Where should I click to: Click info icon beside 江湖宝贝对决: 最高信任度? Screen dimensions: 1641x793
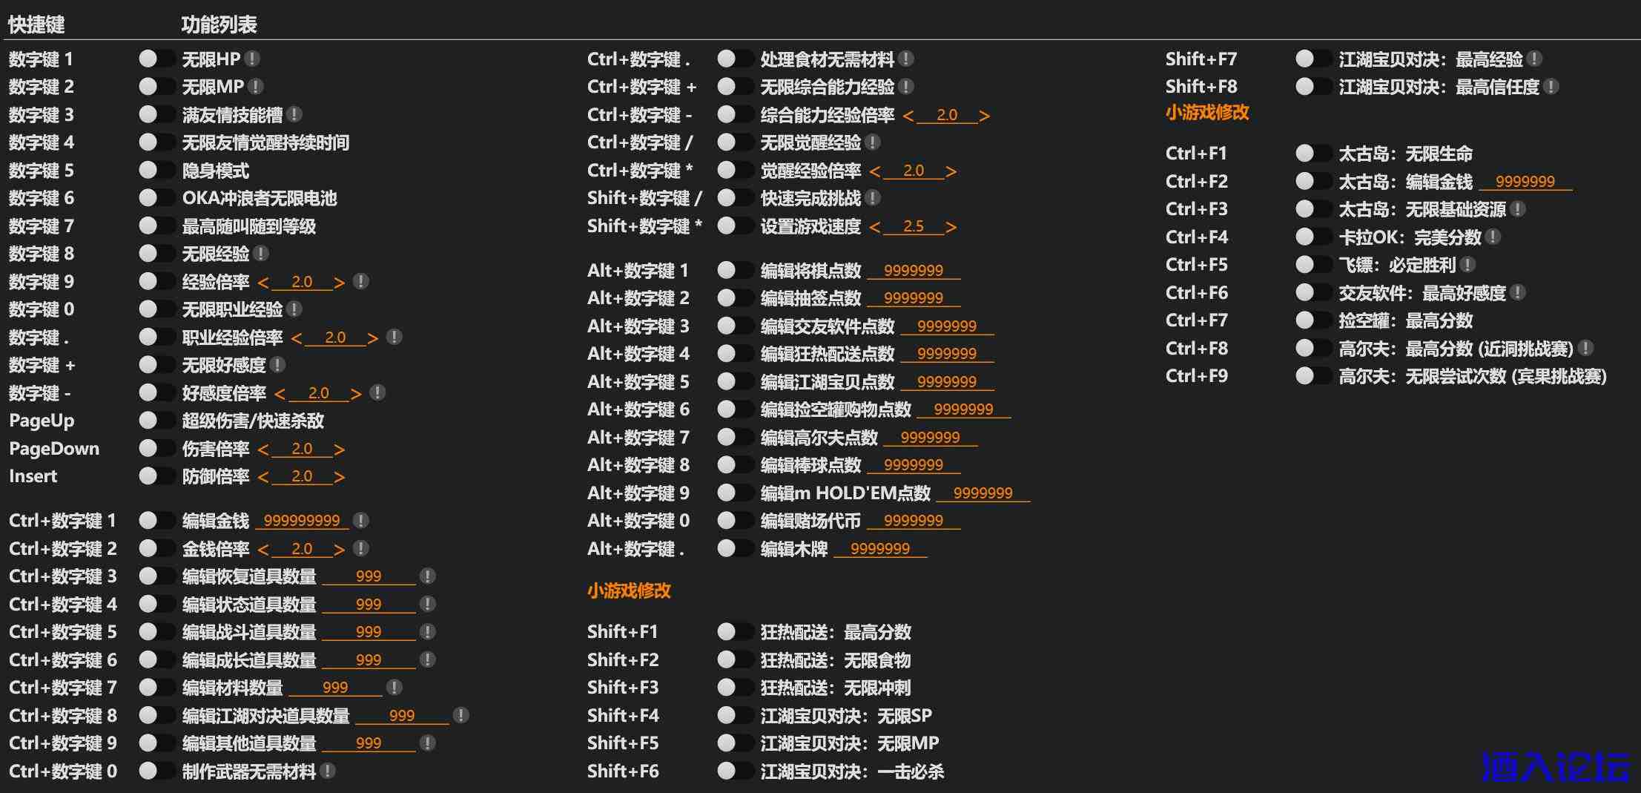pos(1551,87)
